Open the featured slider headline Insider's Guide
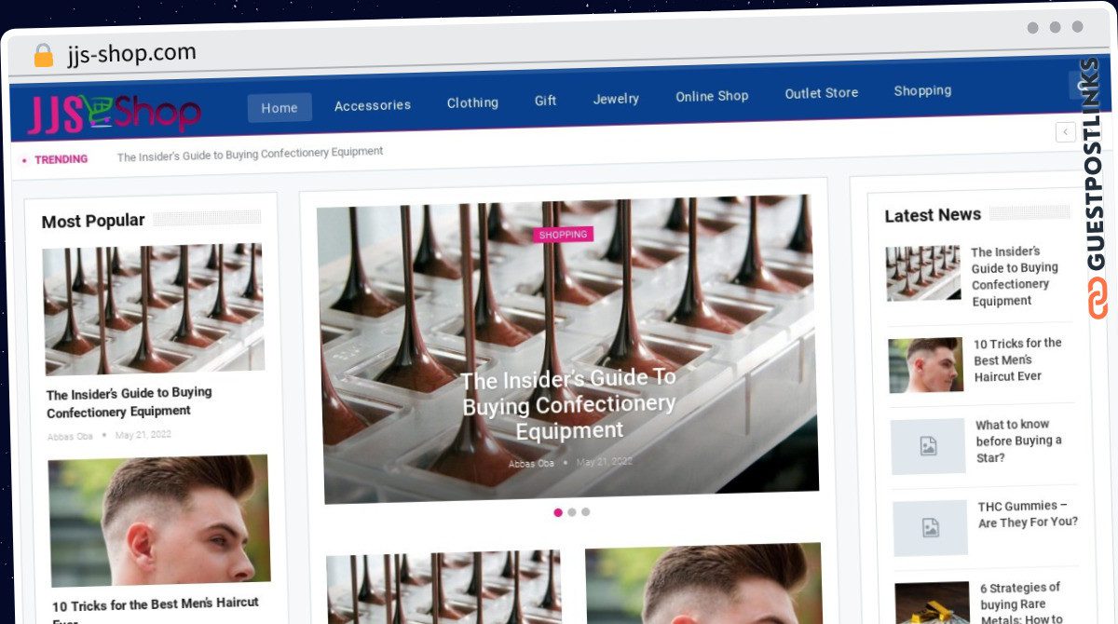 pyautogui.click(x=569, y=404)
